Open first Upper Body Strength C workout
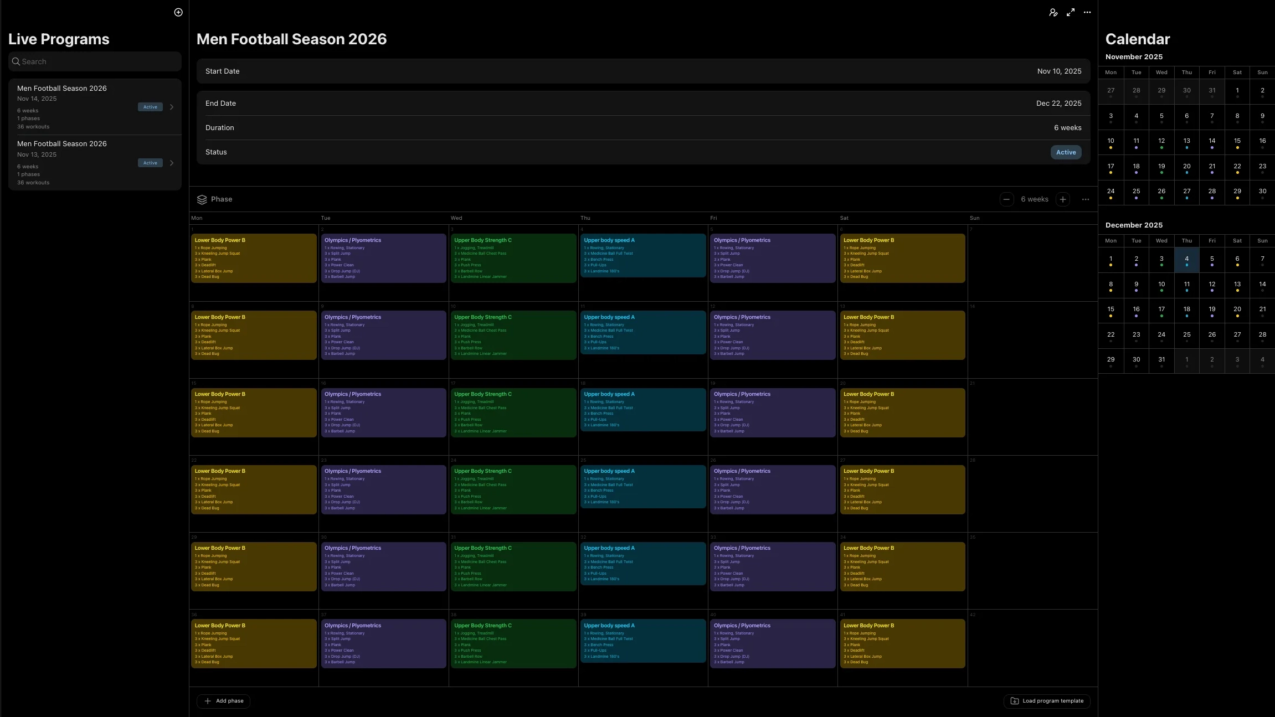This screenshot has height=717, width=1275. coord(513,258)
